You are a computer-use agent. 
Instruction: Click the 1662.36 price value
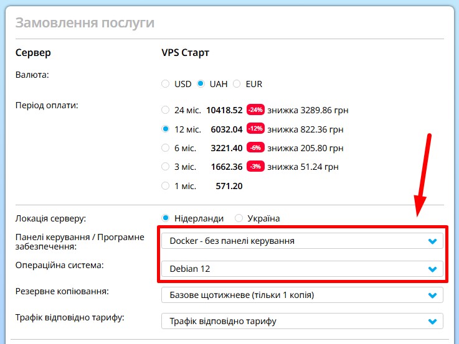pos(227,167)
